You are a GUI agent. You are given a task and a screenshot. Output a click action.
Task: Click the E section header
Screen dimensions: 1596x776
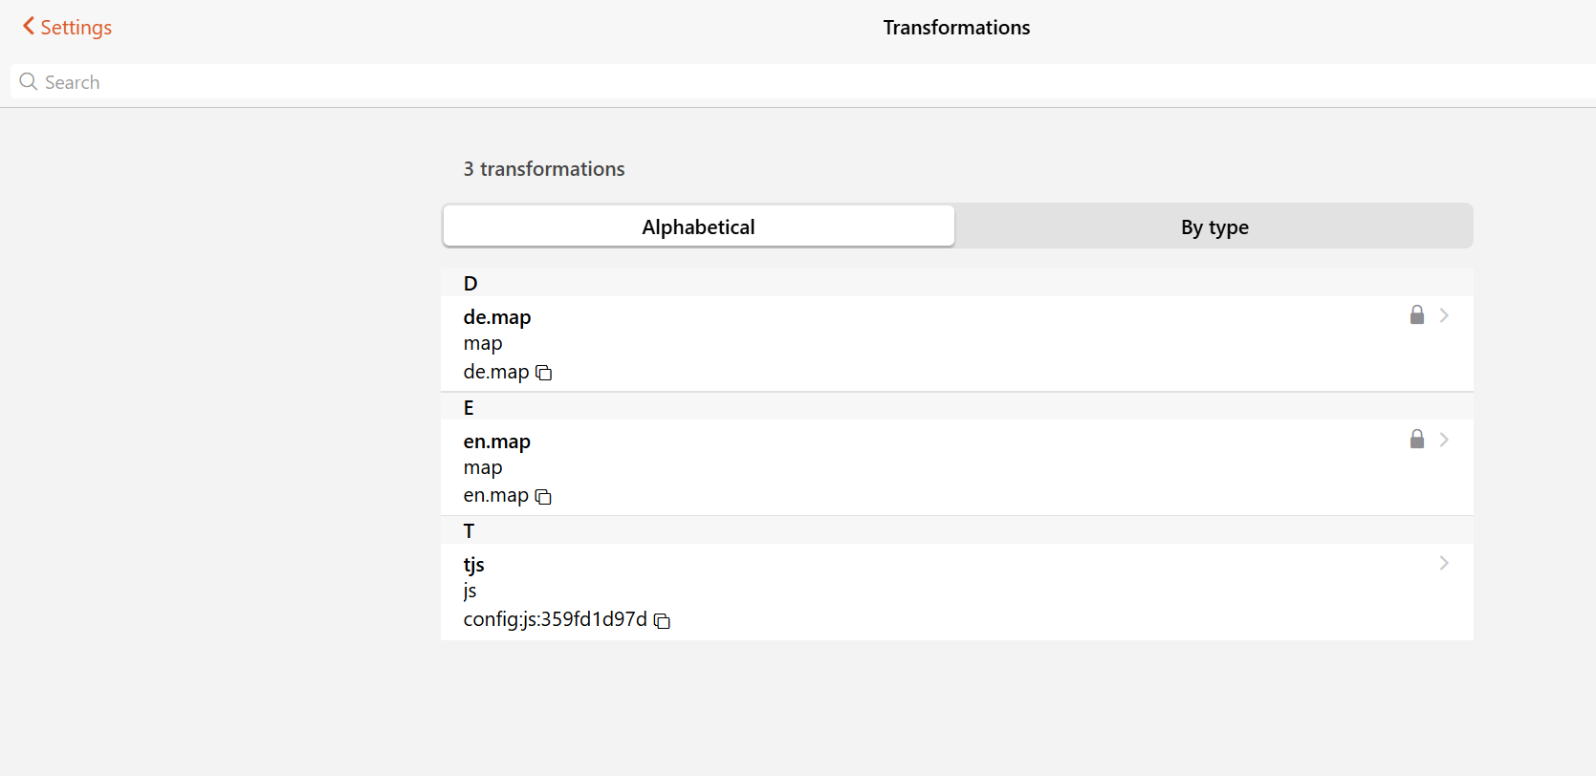[469, 408]
